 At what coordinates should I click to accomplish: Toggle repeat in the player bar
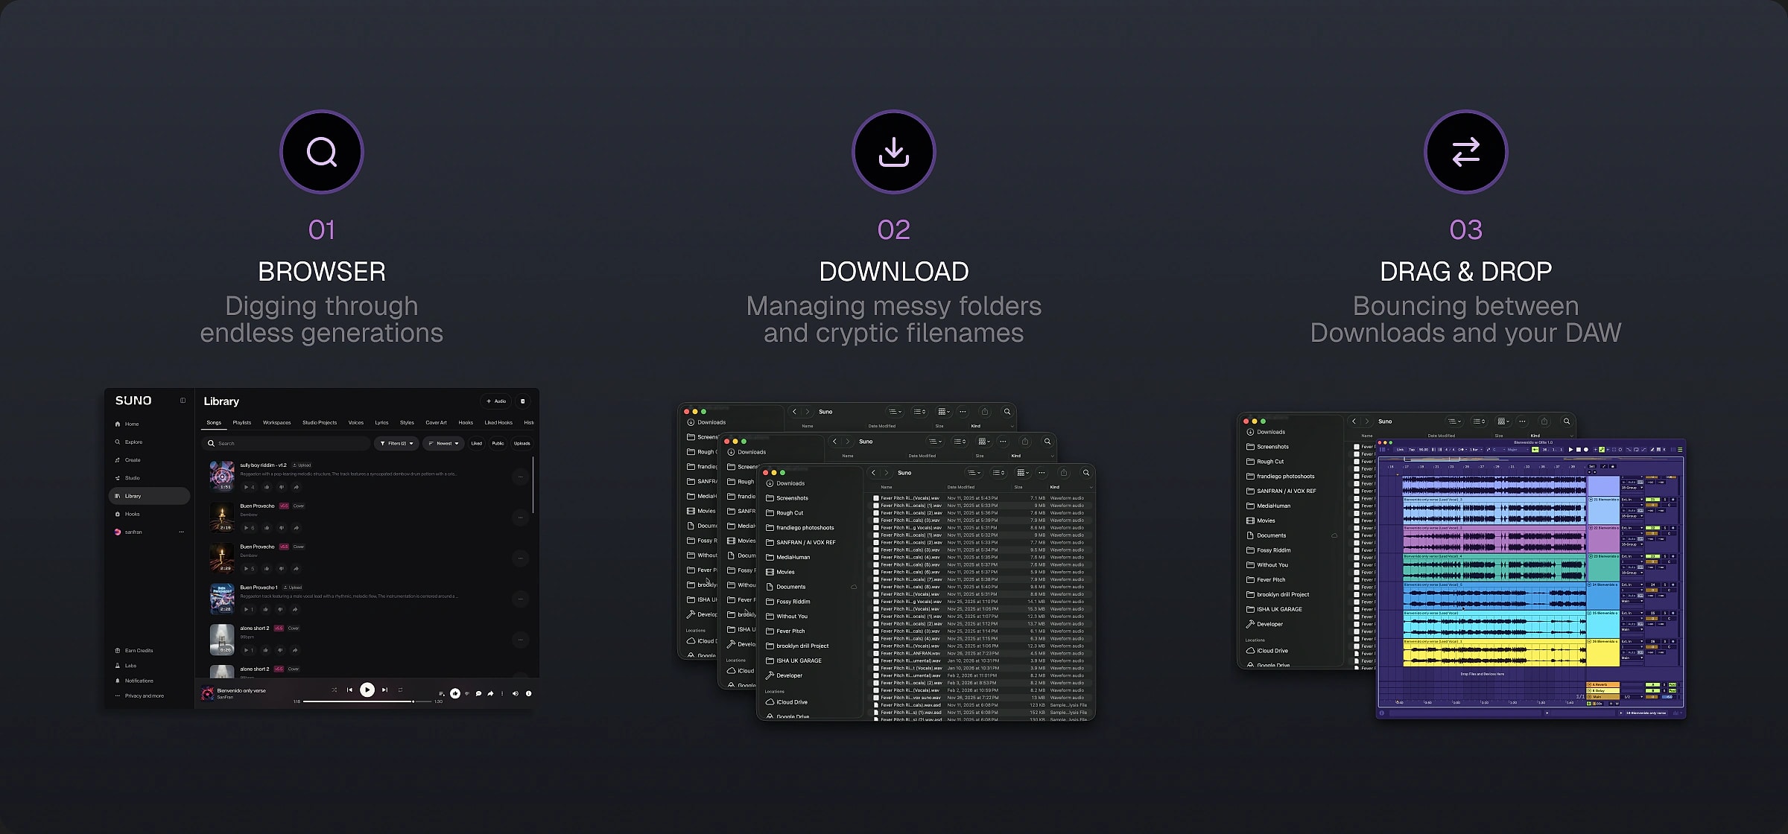click(401, 690)
